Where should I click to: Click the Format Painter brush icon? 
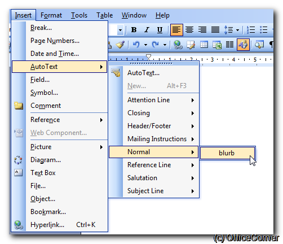120,45
